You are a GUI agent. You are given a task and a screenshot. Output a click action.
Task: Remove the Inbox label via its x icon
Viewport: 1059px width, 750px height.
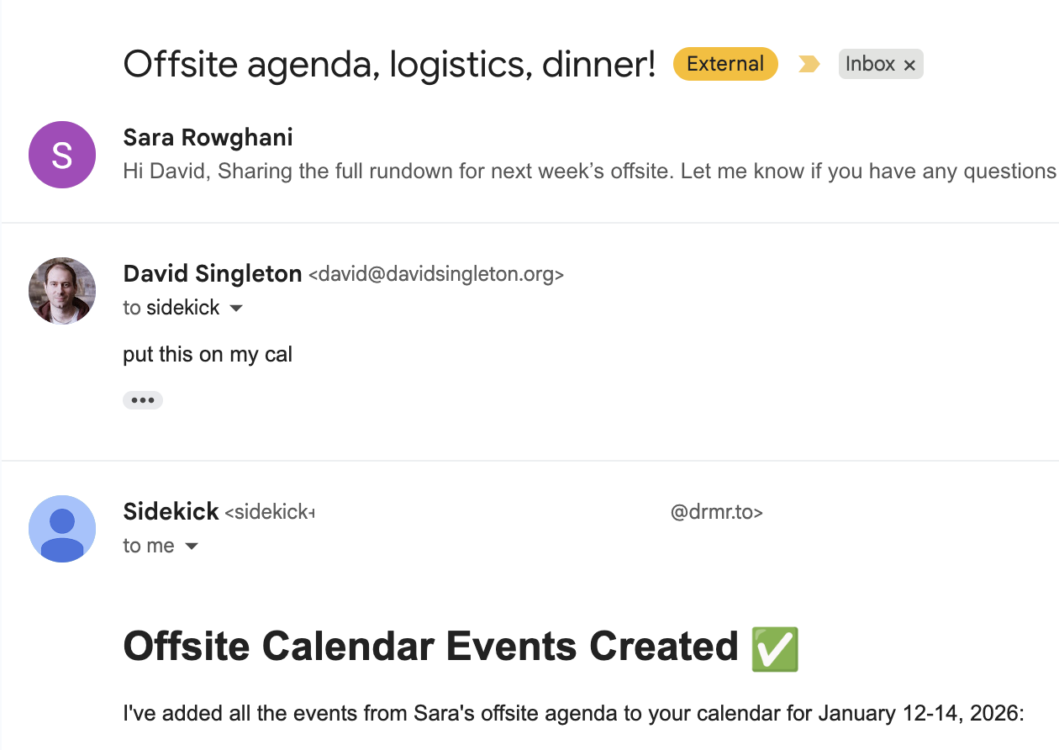click(909, 64)
